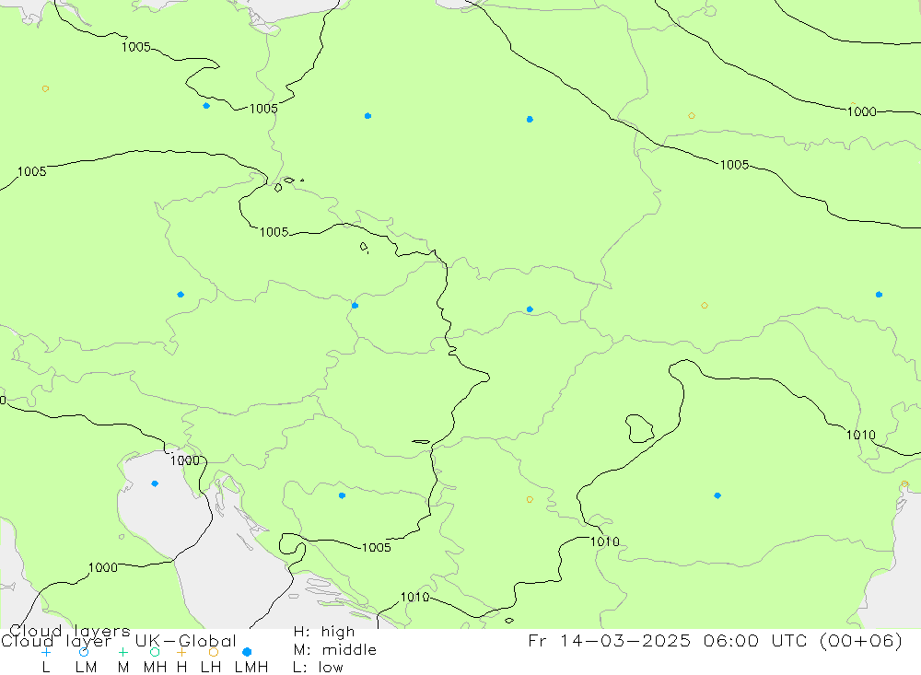Click the 1010 isobar label nearest the bottom edge
This screenshot has width=921, height=675.
click(x=414, y=597)
